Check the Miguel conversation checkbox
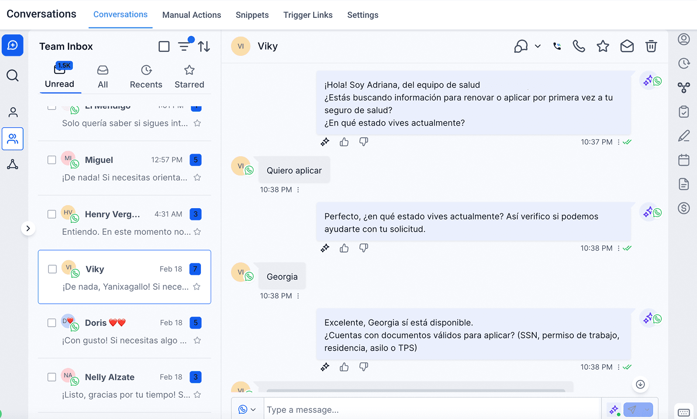This screenshot has width=697, height=419. point(52,160)
